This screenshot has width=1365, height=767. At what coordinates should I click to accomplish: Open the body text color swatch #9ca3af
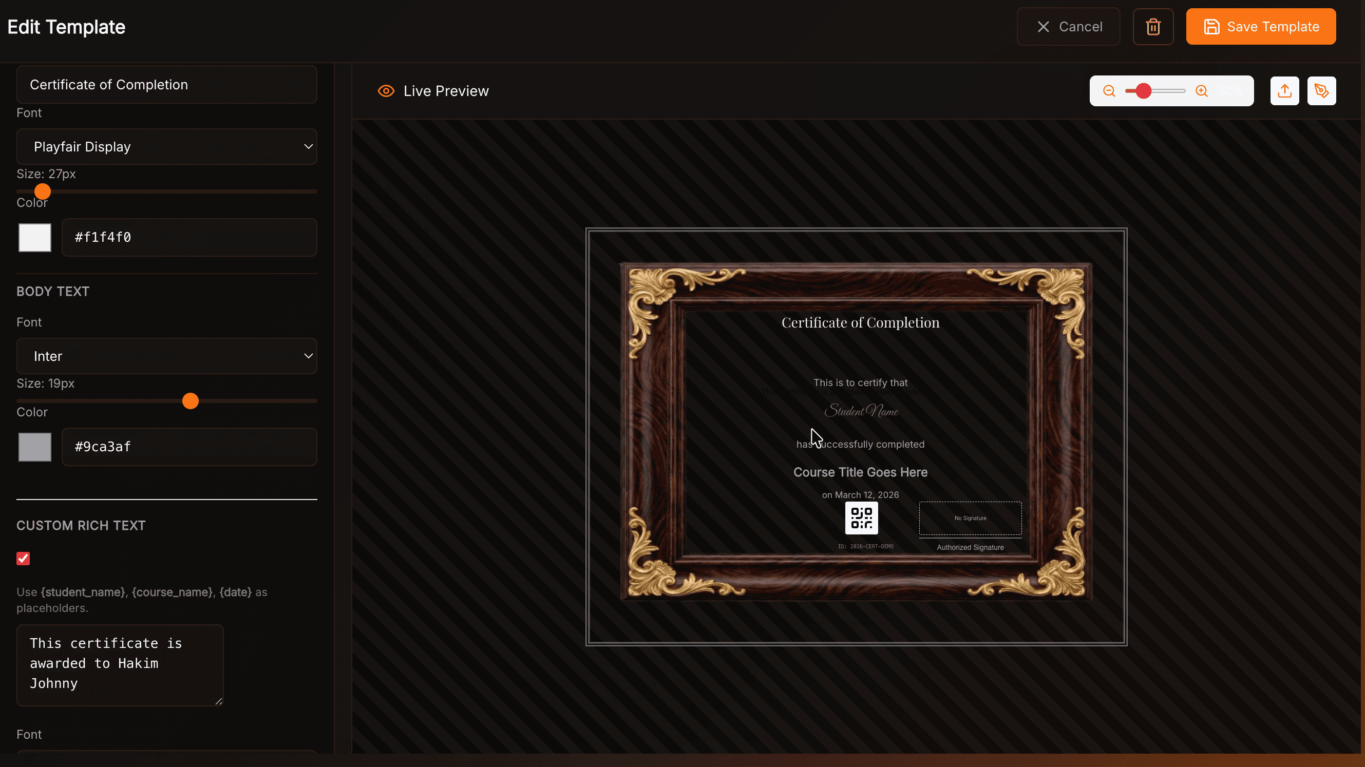pyautogui.click(x=35, y=447)
